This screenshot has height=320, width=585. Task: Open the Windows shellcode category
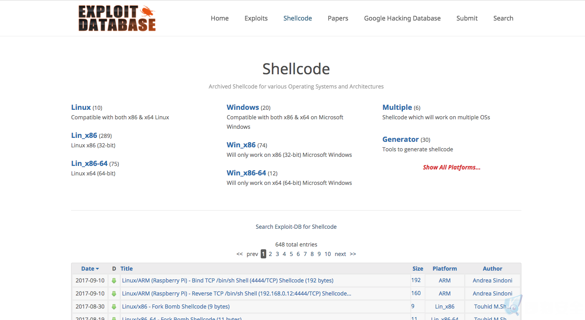click(x=243, y=107)
